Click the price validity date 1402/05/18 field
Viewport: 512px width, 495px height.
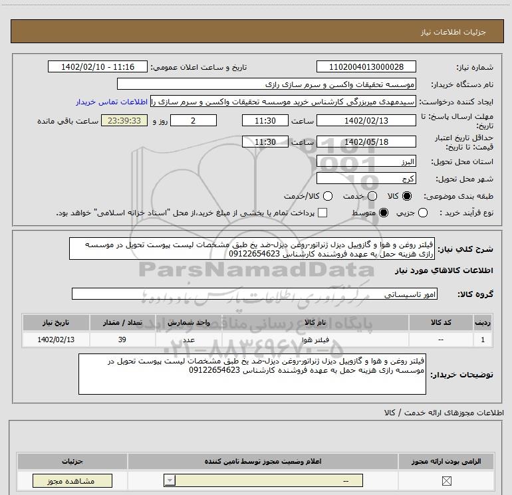coord(366,142)
